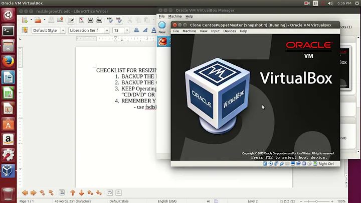Click Move Down arrow in bullets toolbar

tap(81, 192)
